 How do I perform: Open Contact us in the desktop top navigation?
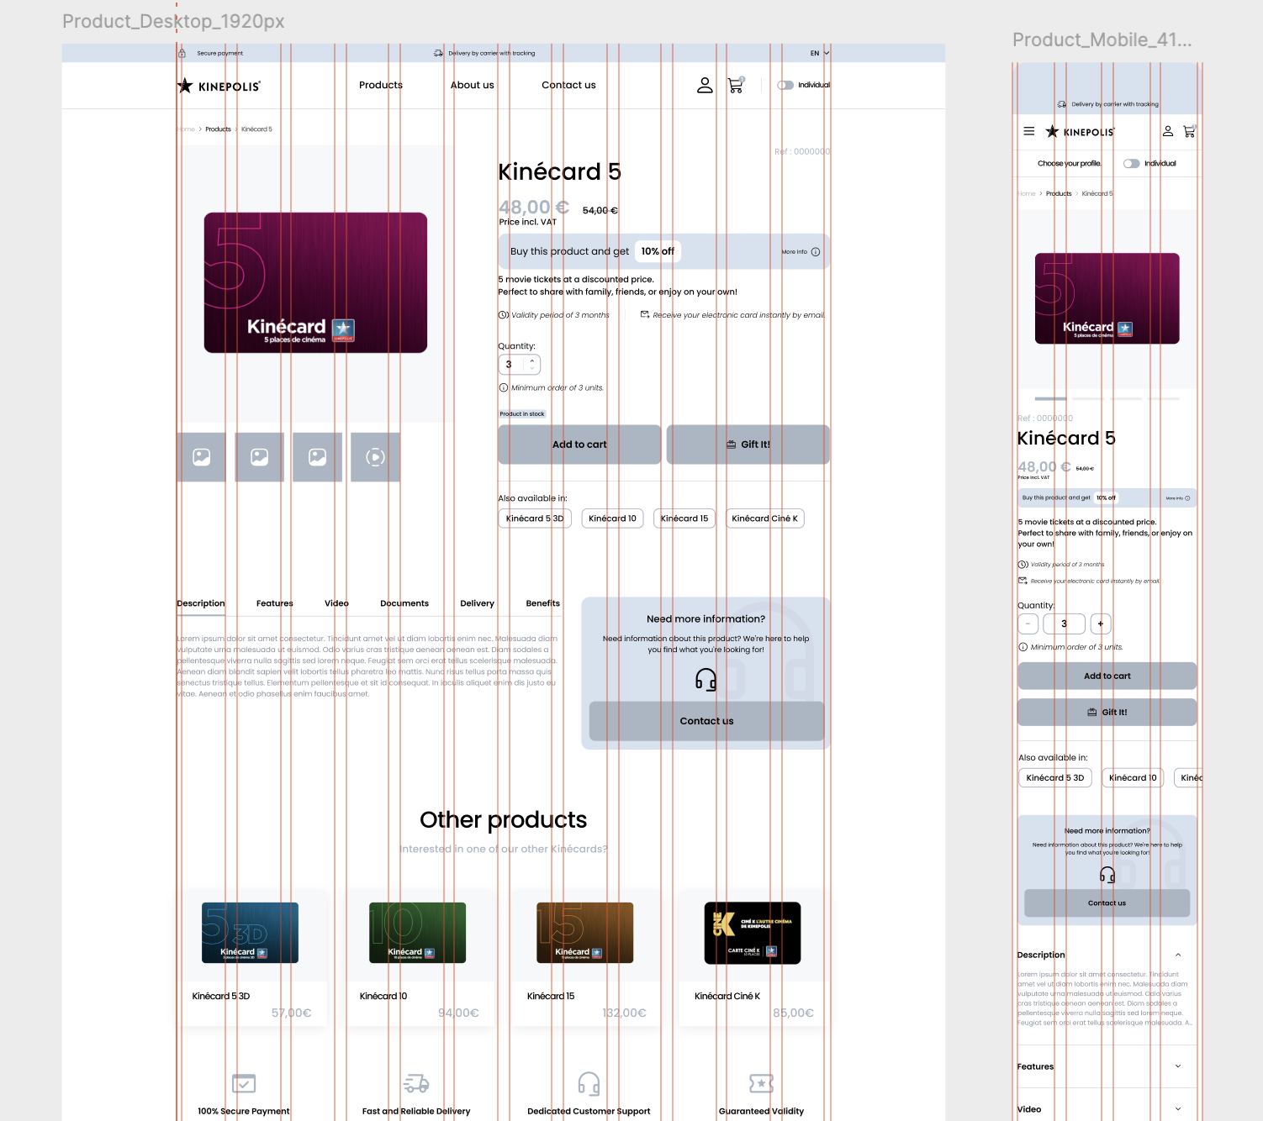pos(568,85)
